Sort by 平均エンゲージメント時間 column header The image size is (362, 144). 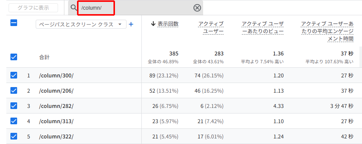(x=327, y=31)
